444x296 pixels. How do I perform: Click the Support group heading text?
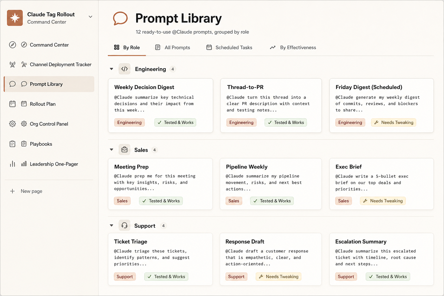click(x=145, y=226)
